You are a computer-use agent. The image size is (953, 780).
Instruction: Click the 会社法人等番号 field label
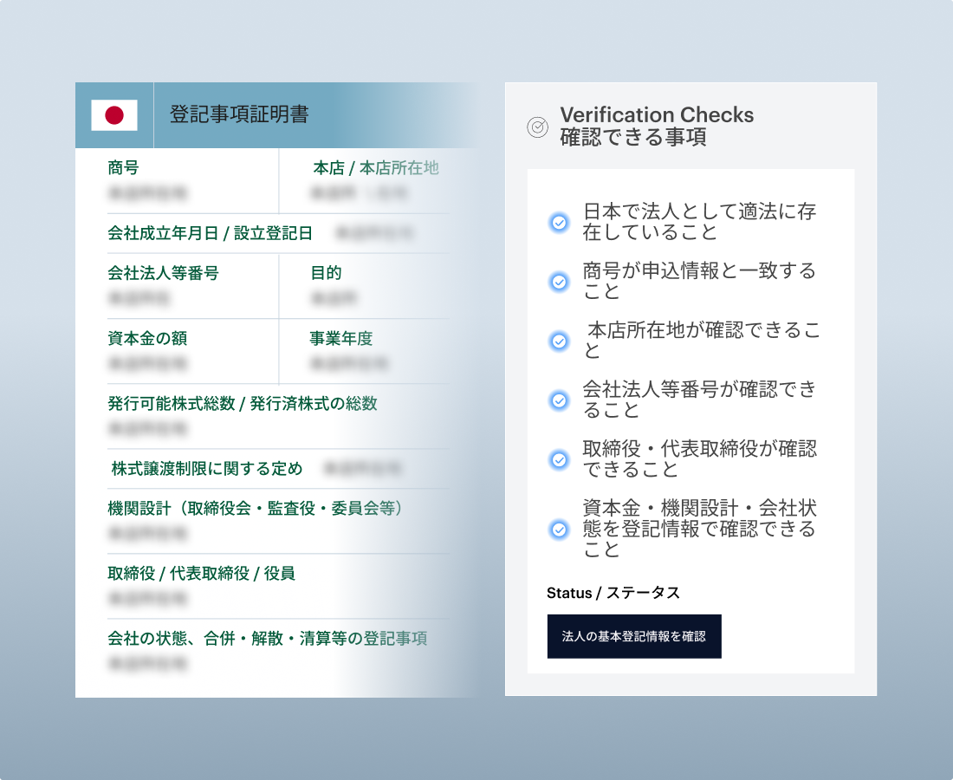pos(163,273)
